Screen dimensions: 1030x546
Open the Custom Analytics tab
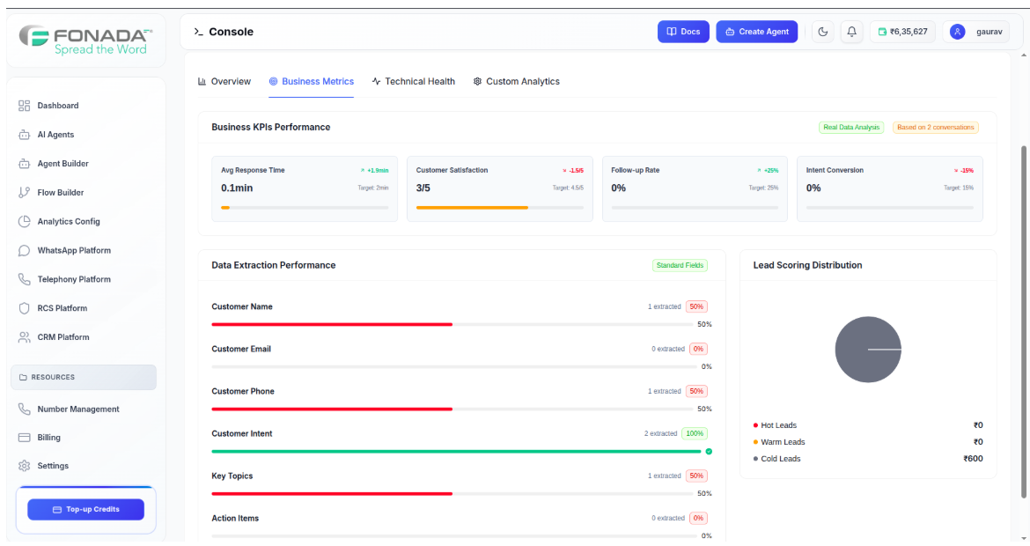[516, 82]
